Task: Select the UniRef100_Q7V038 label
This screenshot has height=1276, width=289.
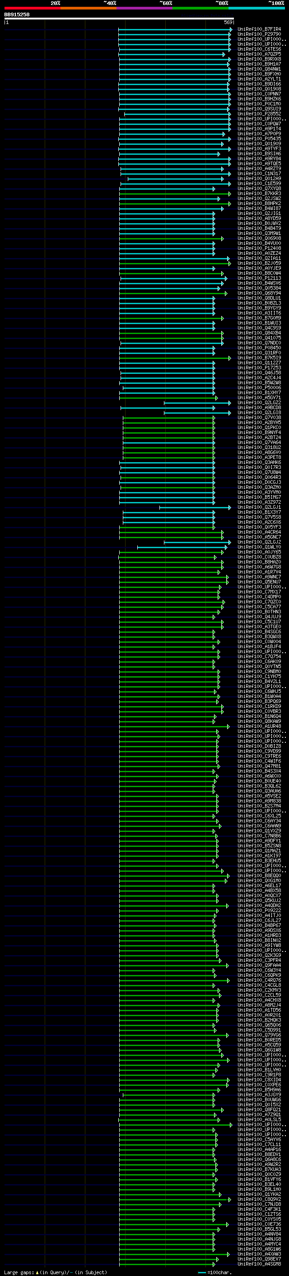Action: coord(259,418)
